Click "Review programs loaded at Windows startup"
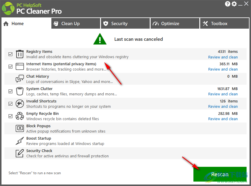251x186 pixels. 65,144
